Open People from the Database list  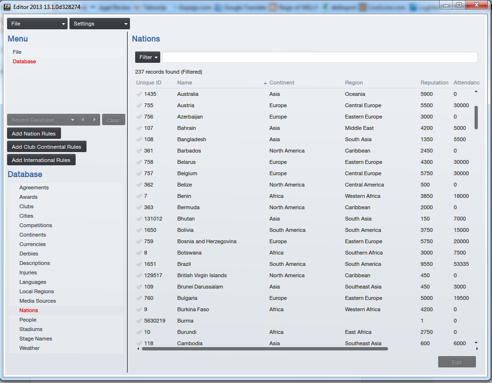tap(28, 320)
